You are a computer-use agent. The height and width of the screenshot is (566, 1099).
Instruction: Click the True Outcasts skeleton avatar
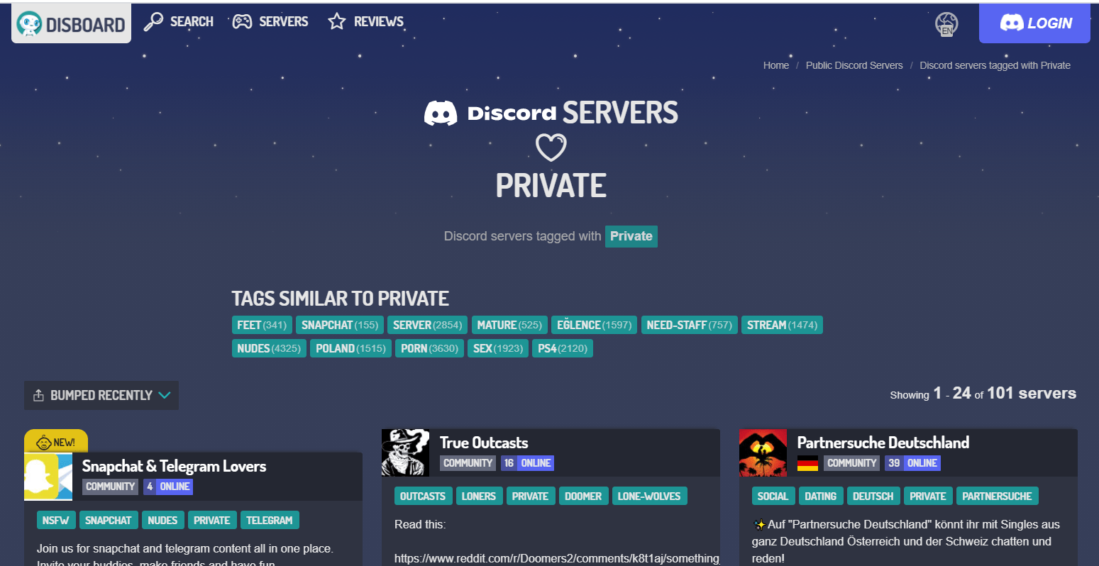point(406,453)
